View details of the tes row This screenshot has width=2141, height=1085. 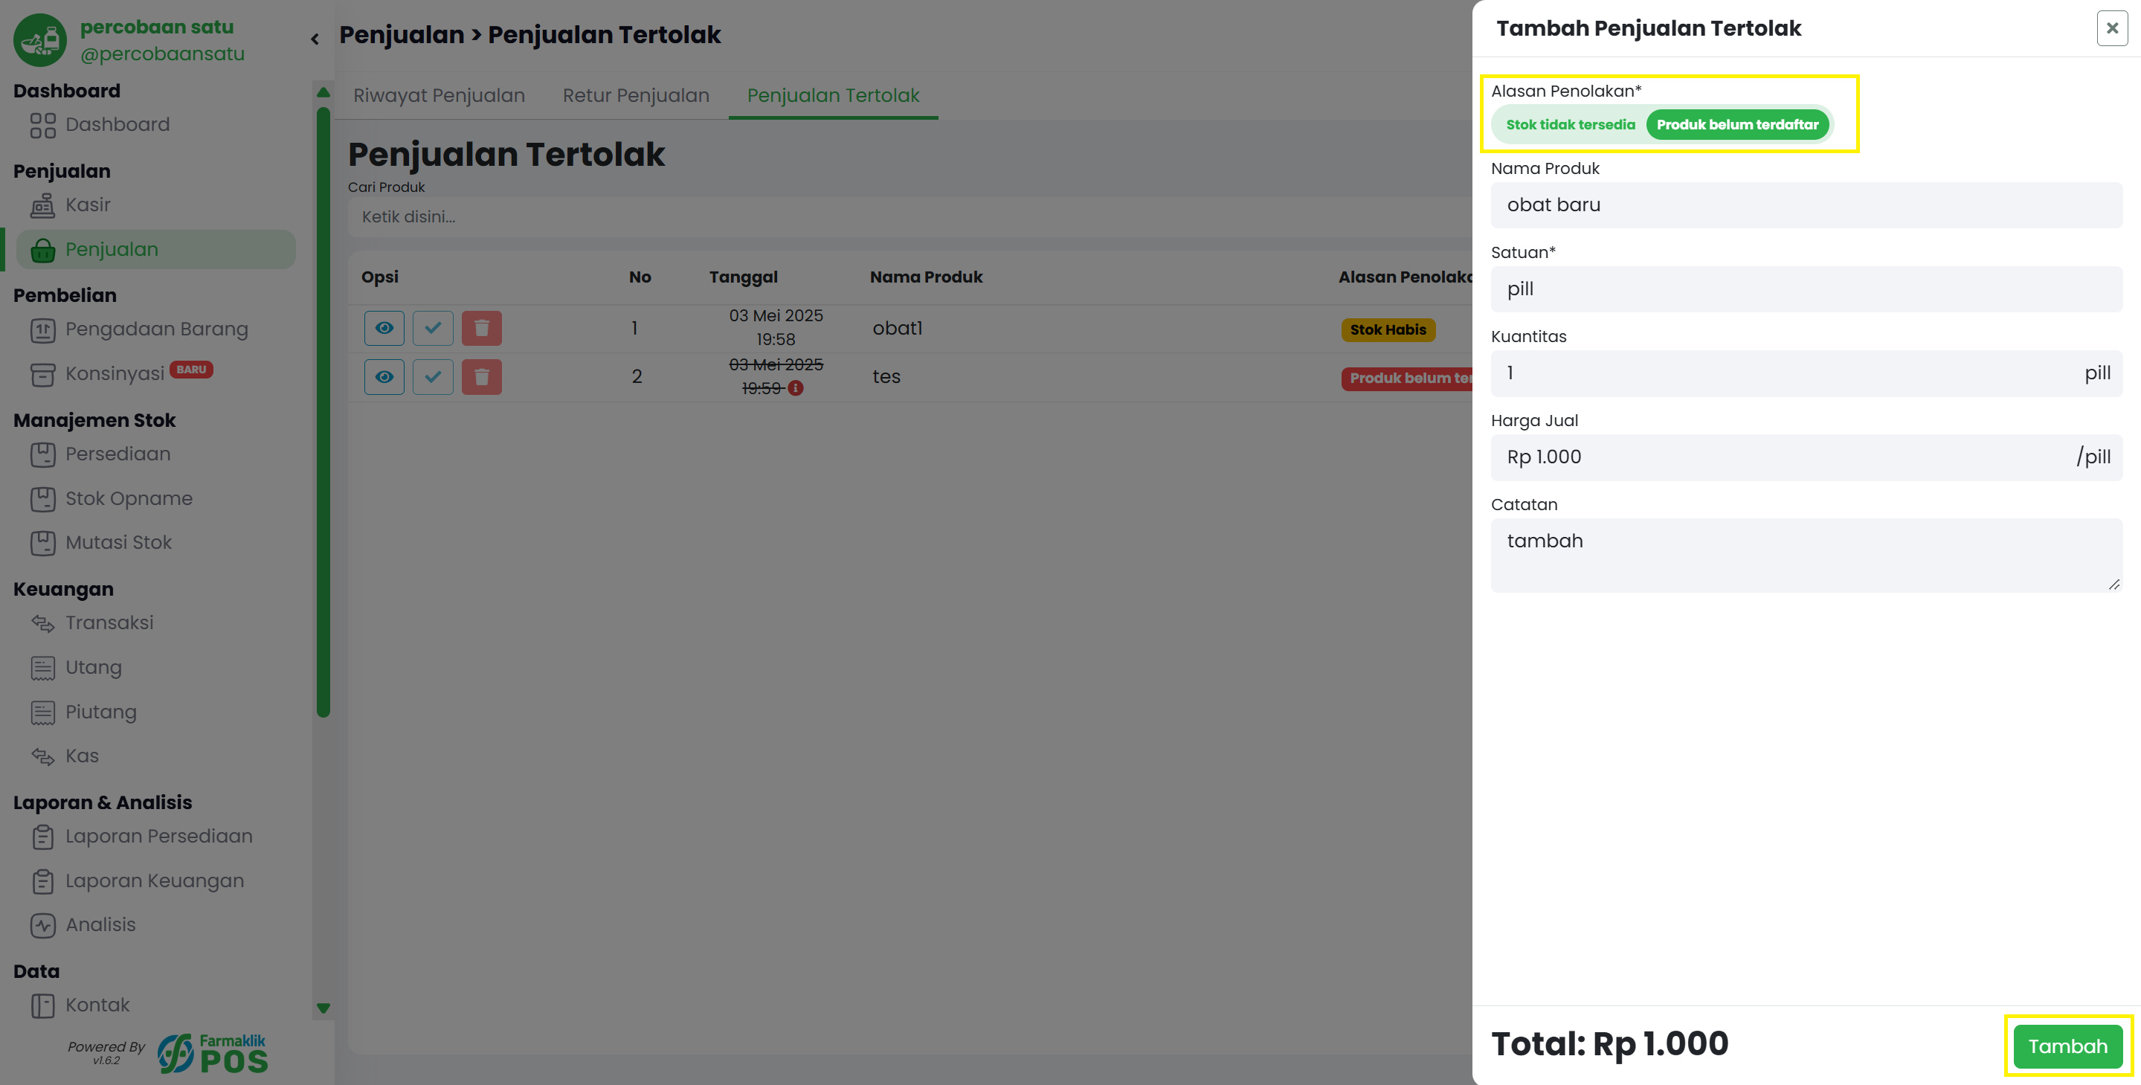pos(384,376)
